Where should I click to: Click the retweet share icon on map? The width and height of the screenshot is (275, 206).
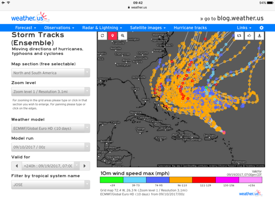coord(239,36)
